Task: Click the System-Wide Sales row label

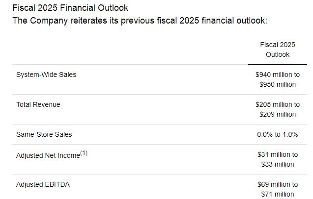Action: coord(46,75)
